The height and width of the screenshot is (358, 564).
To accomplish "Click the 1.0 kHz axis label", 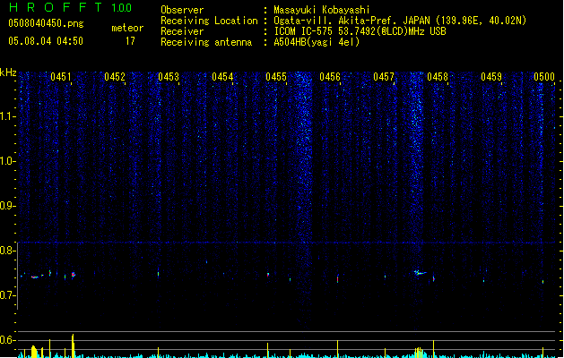I will click(8, 161).
